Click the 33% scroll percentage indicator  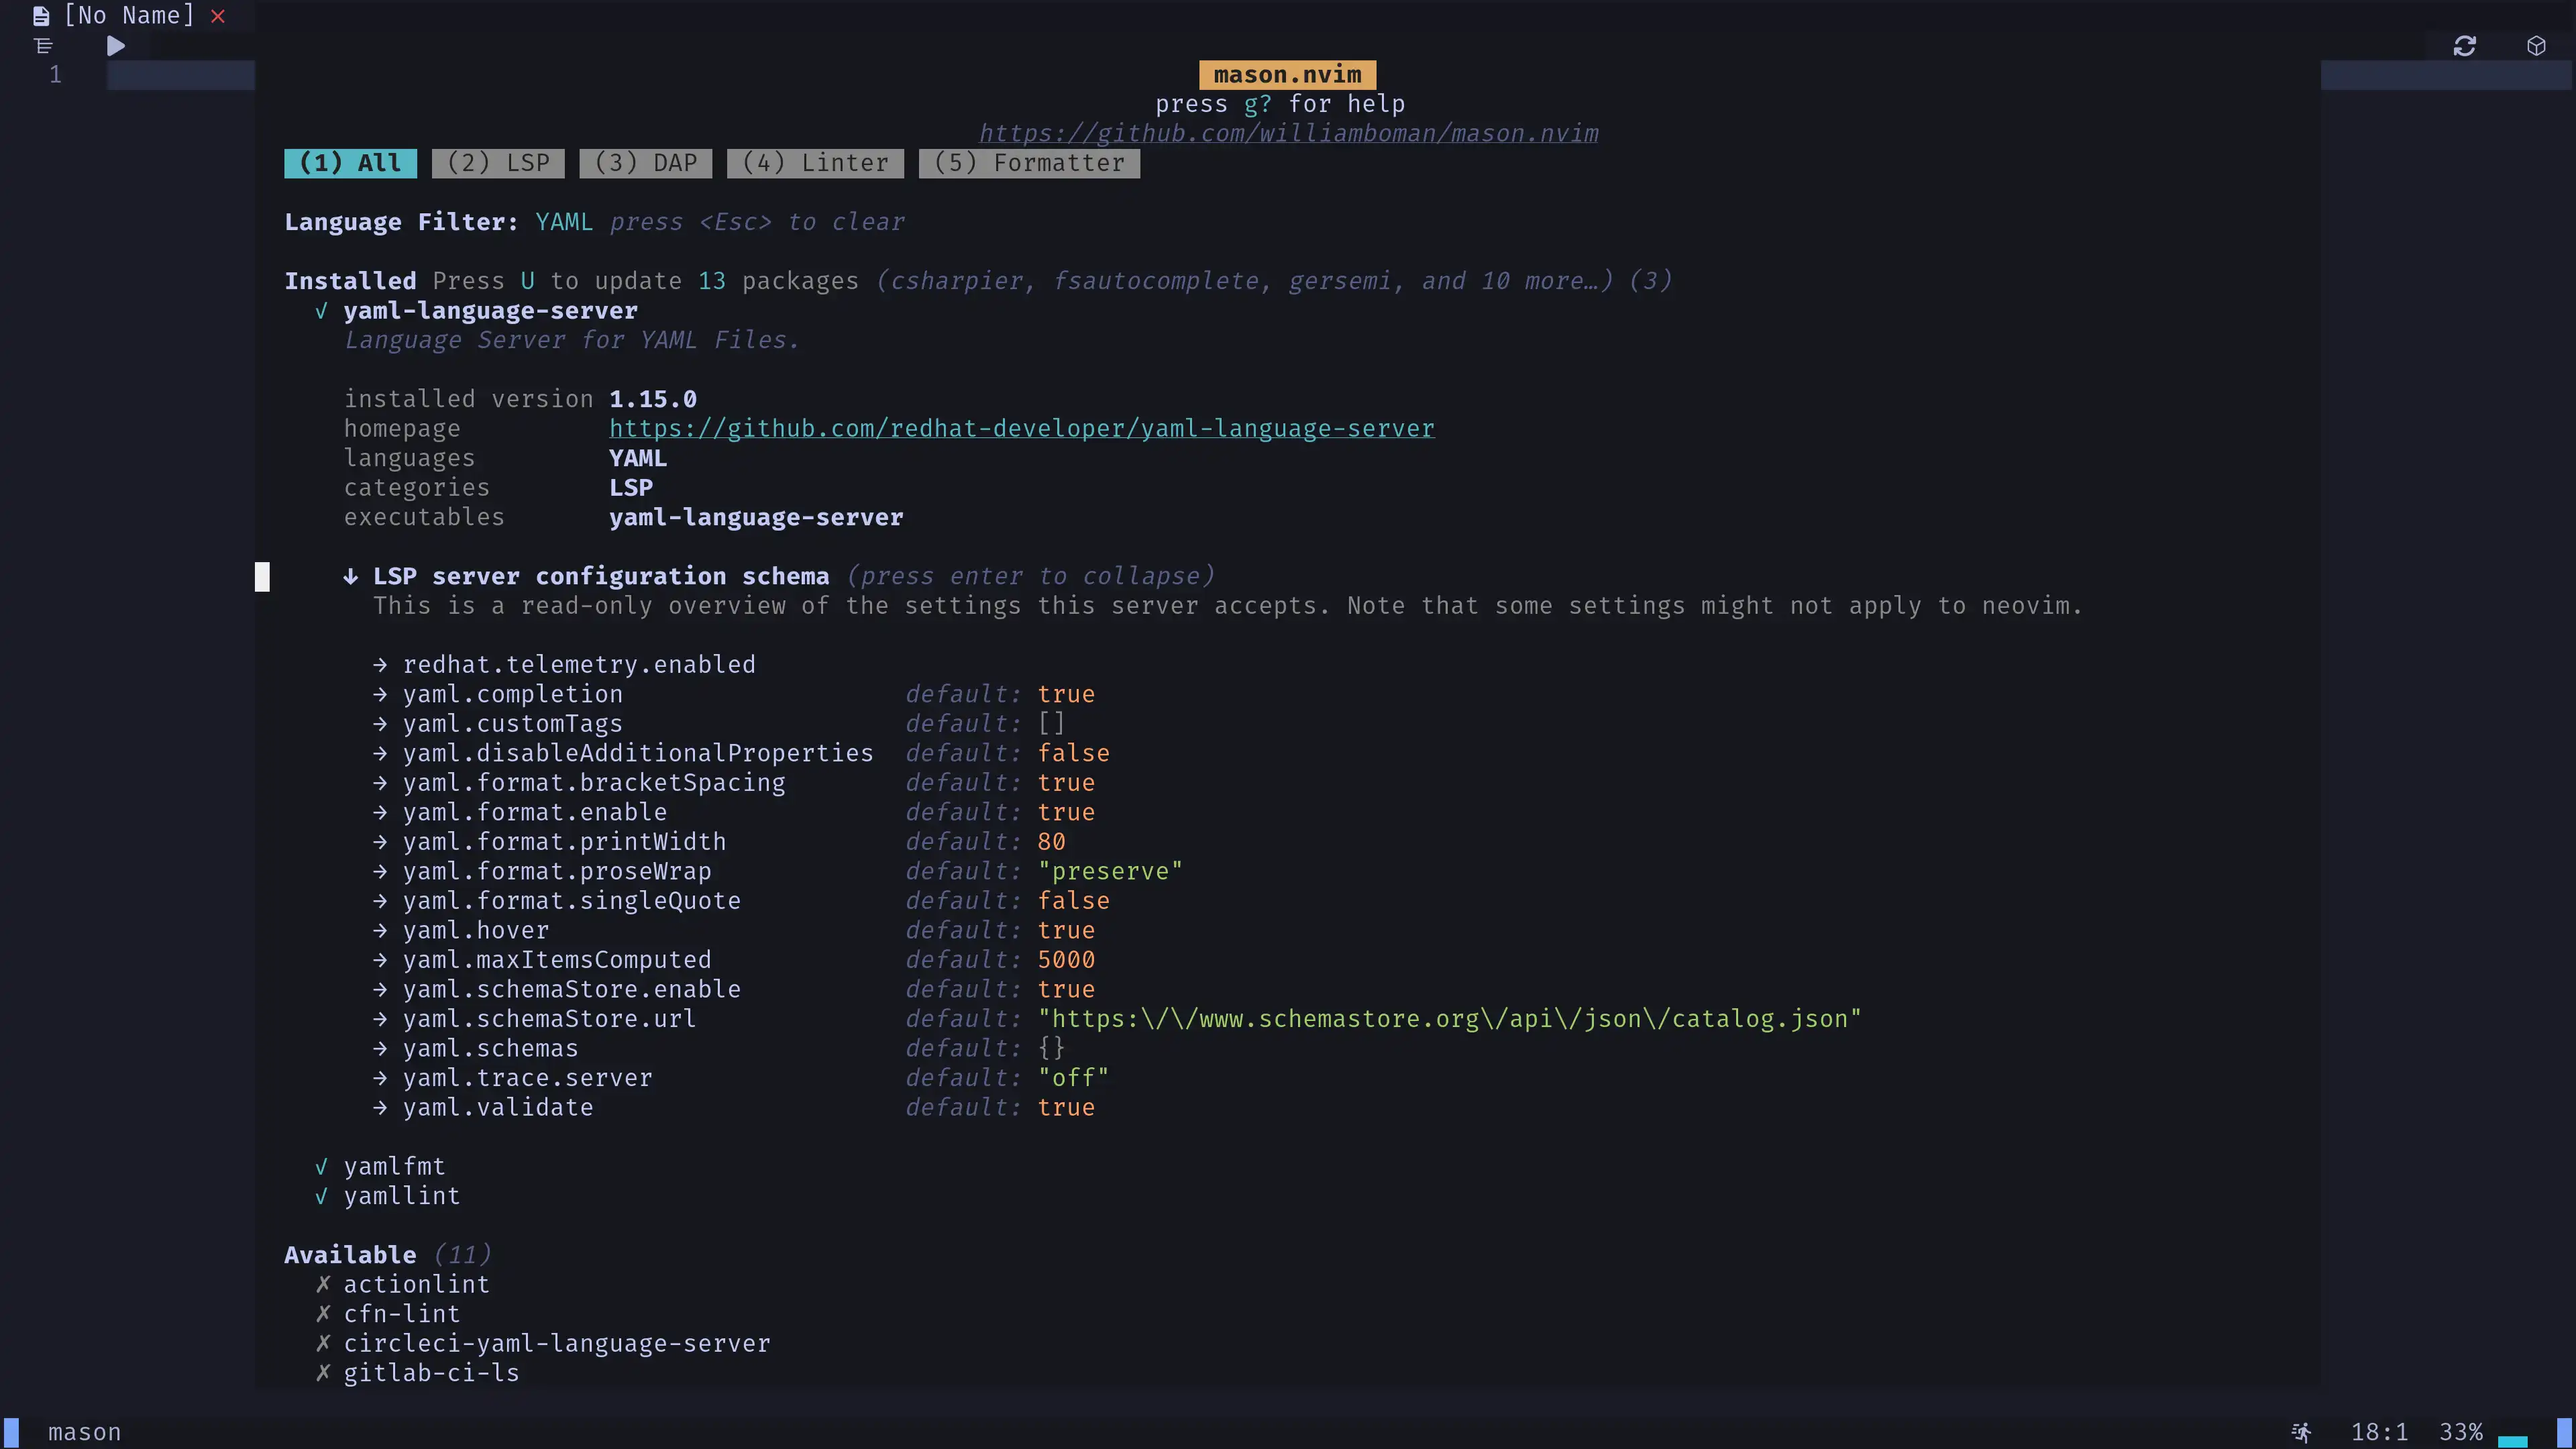pos(2461,1432)
